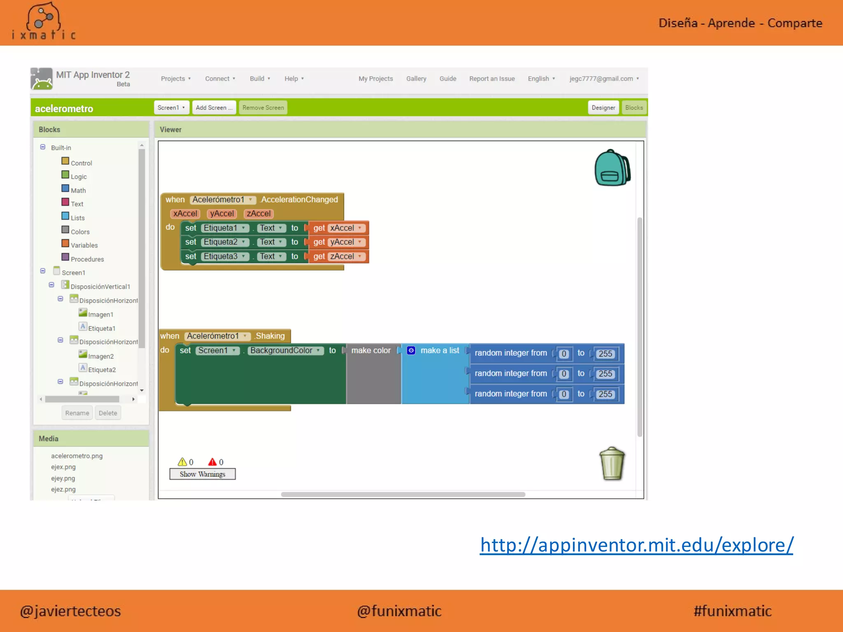
Task: Click the Viewer vertical scrollbar
Action: coord(640,327)
